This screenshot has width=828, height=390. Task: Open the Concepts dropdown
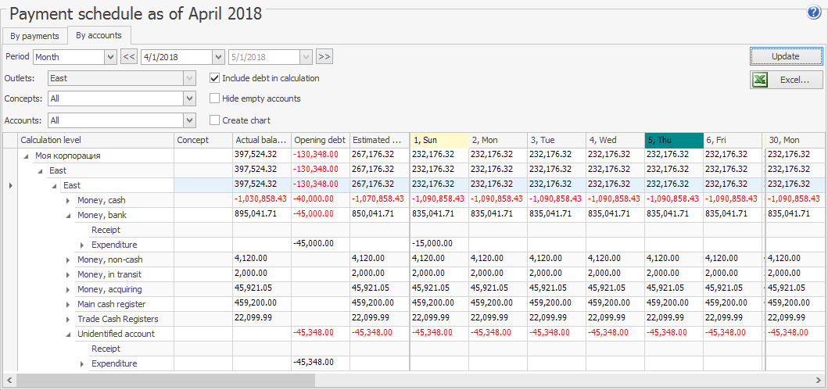[x=188, y=99]
